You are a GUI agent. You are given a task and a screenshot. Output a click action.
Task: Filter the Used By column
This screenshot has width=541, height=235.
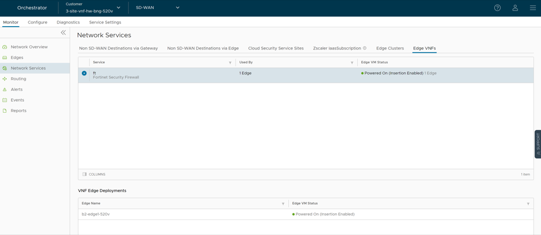pos(352,63)
